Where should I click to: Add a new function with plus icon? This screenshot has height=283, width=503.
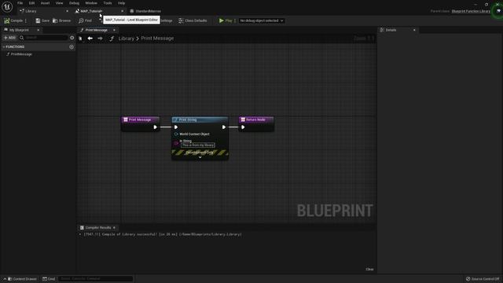coord(72,47)
